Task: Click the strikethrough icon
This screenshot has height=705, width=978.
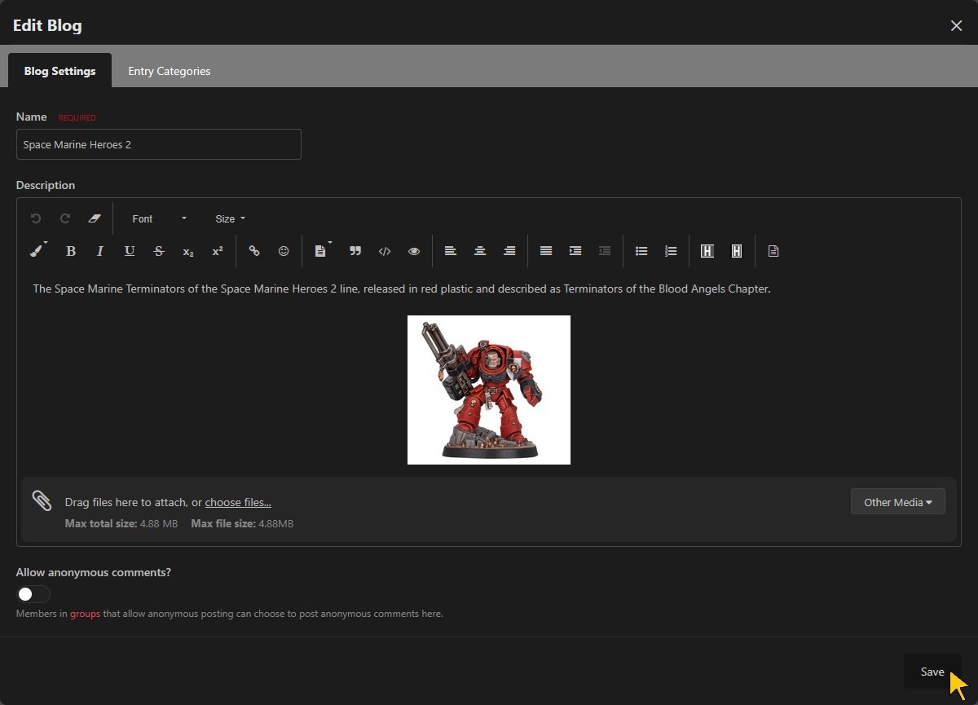Action: (159, 251)
